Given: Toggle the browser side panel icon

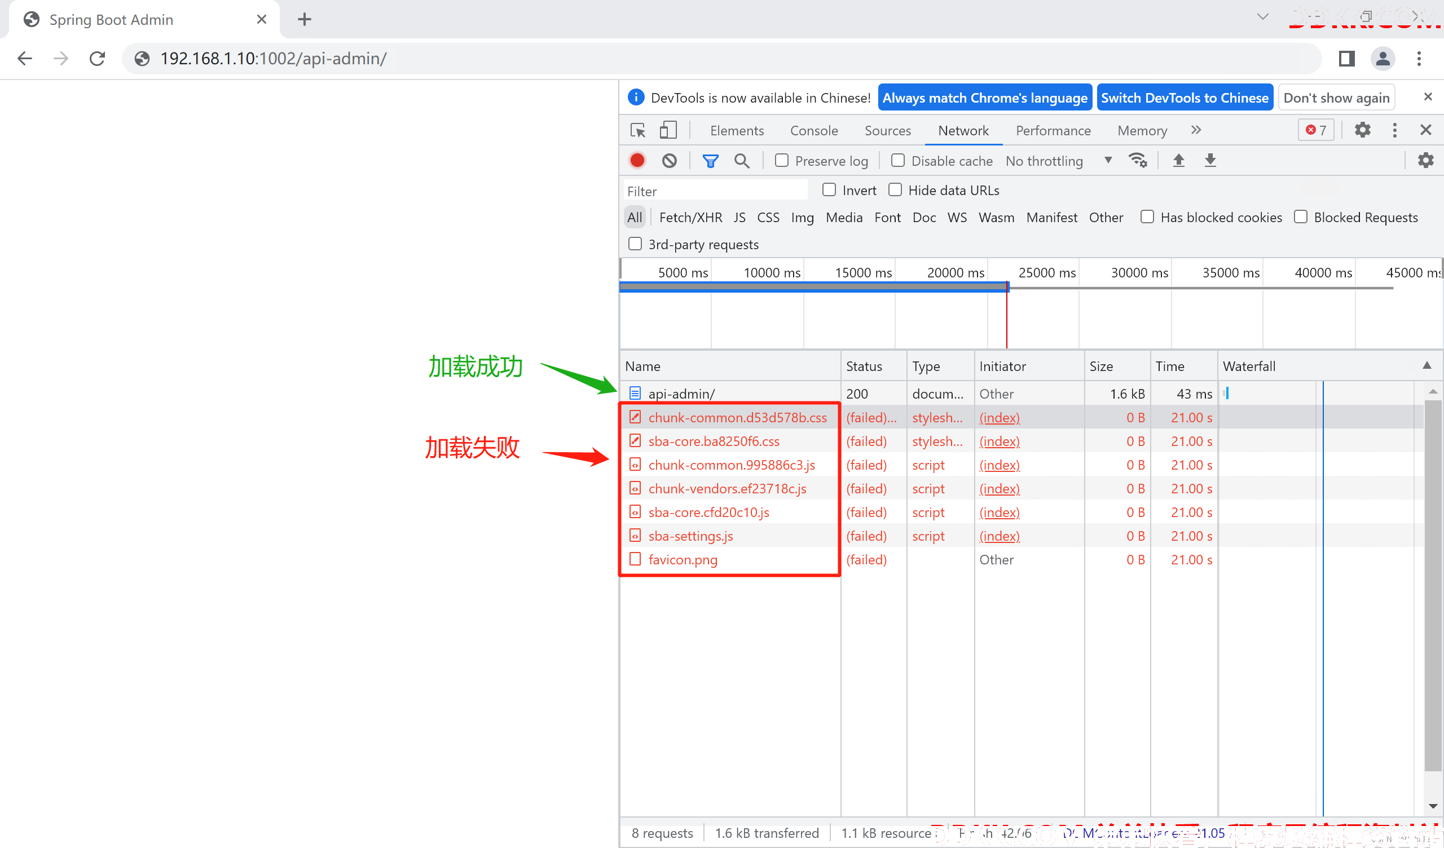Looking at the screenshot, I should coord(1346,59).
